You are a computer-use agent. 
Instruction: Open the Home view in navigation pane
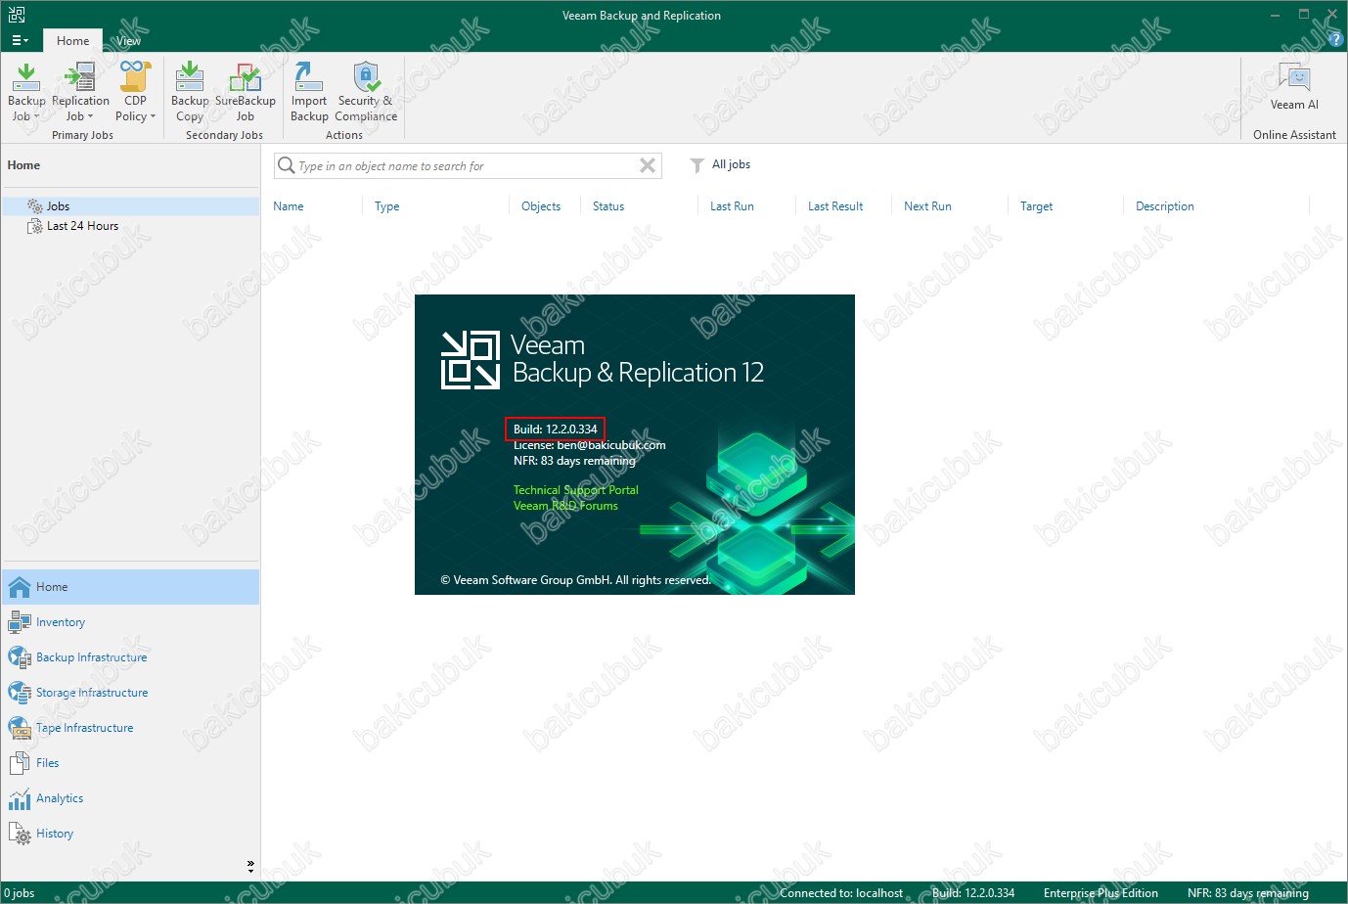[131, 587]
